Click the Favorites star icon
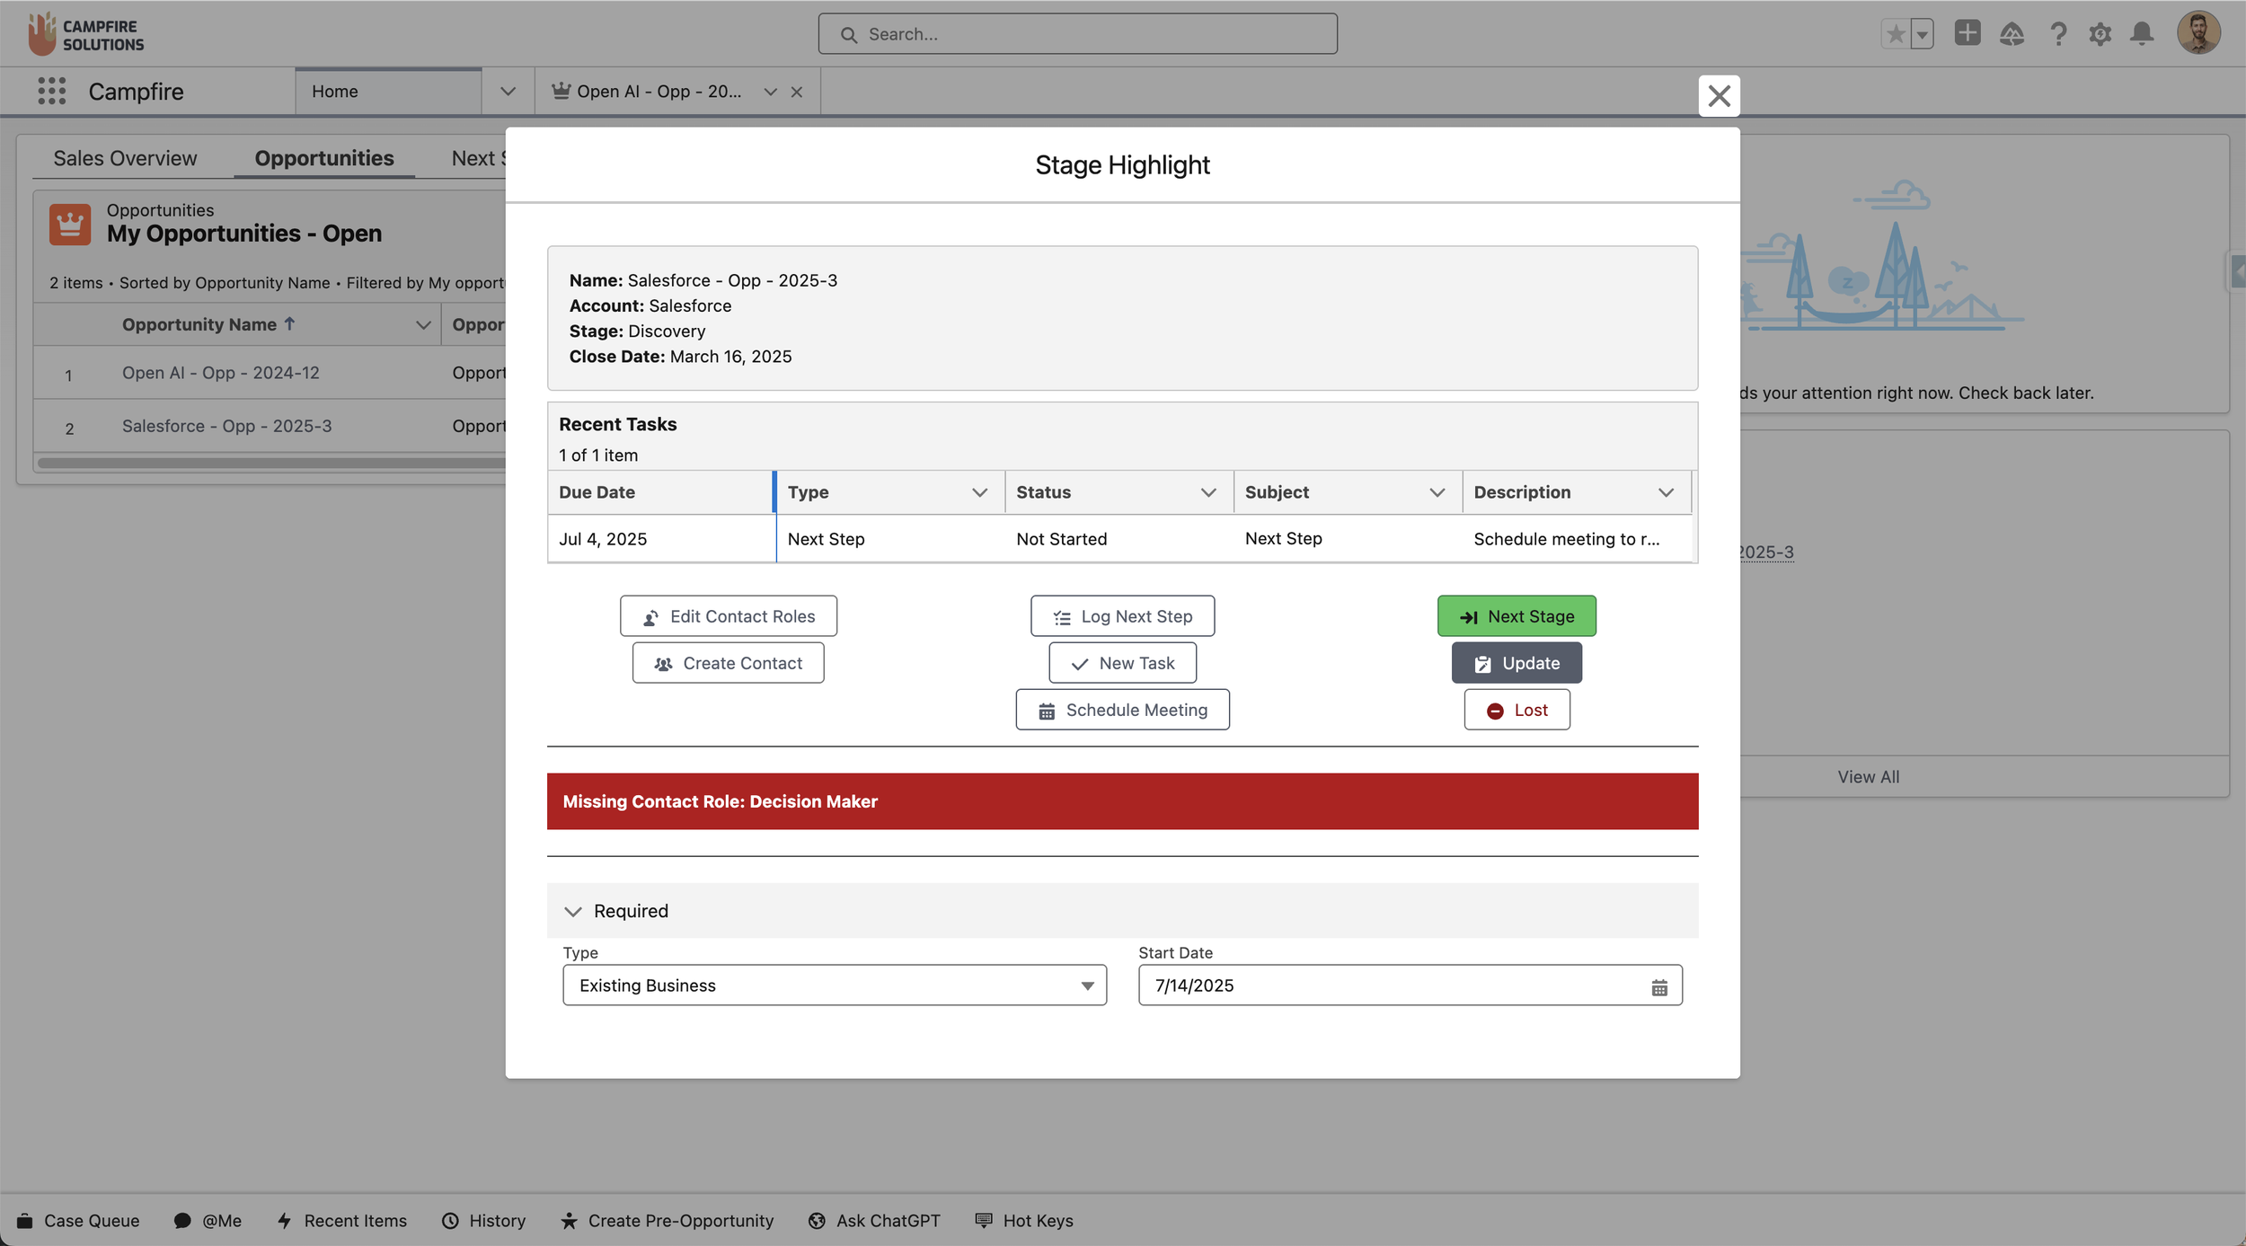 tap(1896, 34)
